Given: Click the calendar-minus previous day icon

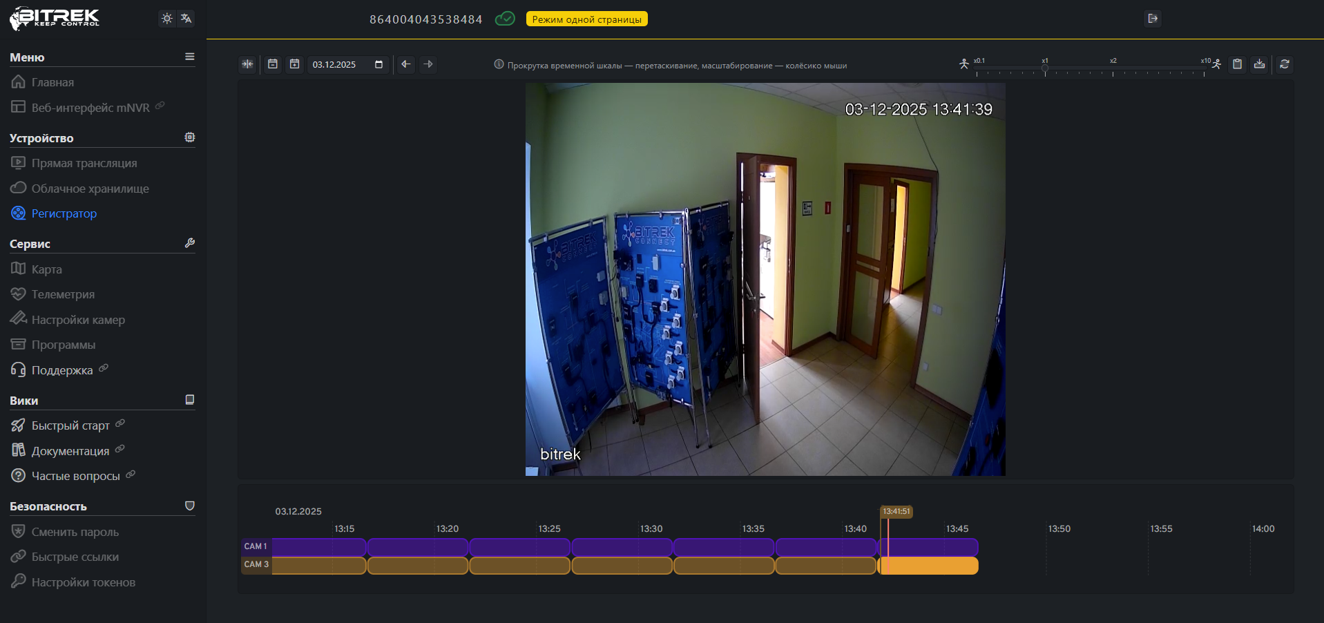Looking at the screenshot, I should coord(273,64).
